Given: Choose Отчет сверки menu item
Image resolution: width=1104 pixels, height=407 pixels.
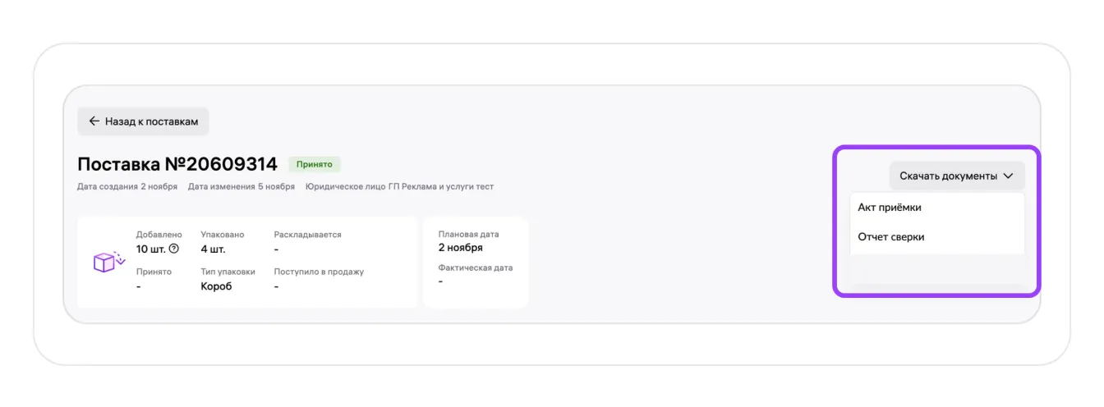Looking at the screenshot, I should click(x=891, y=237).
